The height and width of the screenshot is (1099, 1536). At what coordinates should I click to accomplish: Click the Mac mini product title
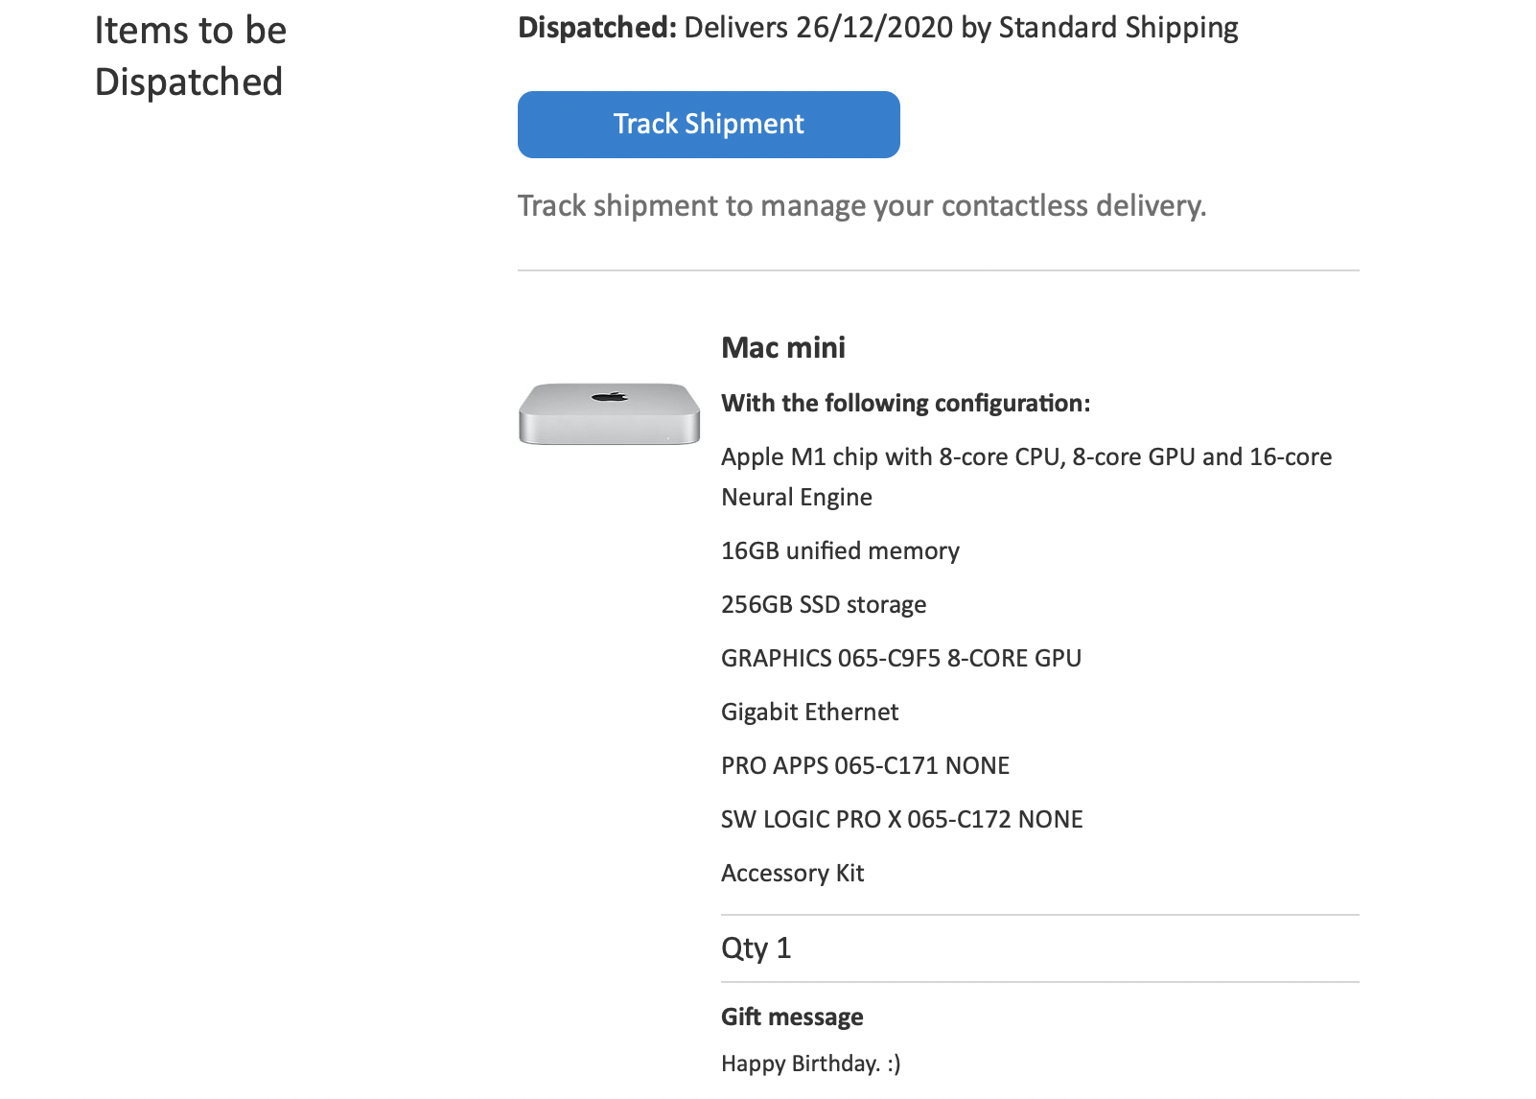pos(783,347)
